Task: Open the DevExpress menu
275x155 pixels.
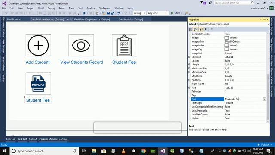Action: 104,8
